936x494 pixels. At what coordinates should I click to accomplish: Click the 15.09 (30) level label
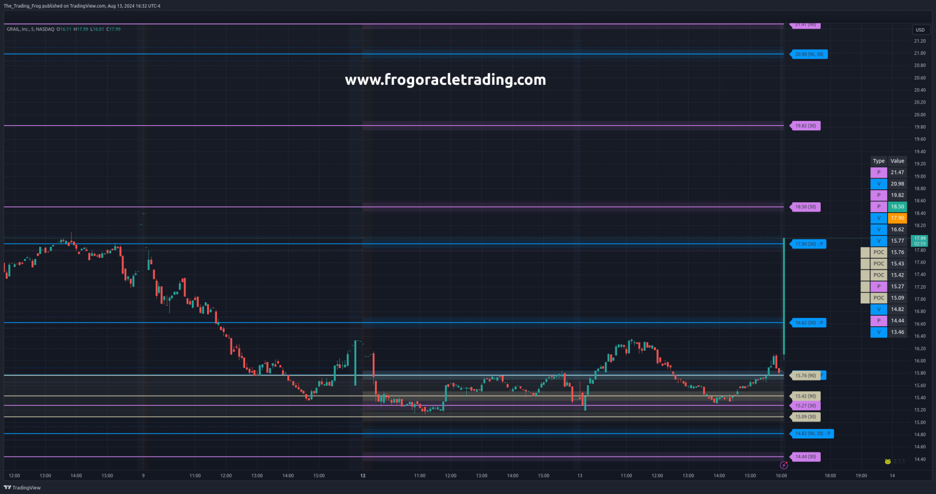[805, 417]
